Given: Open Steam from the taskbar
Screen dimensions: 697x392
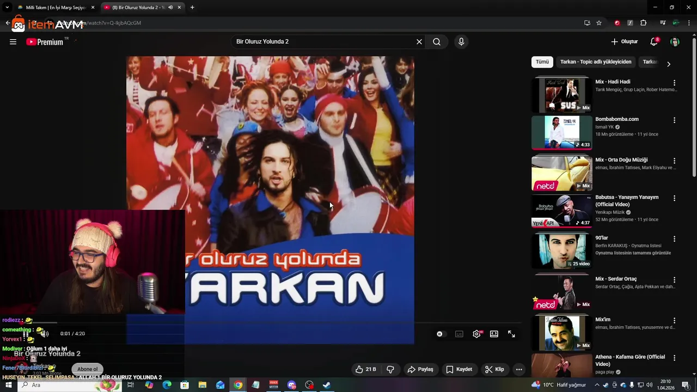Looking at the screenshot, I should [x=327, y=385].
